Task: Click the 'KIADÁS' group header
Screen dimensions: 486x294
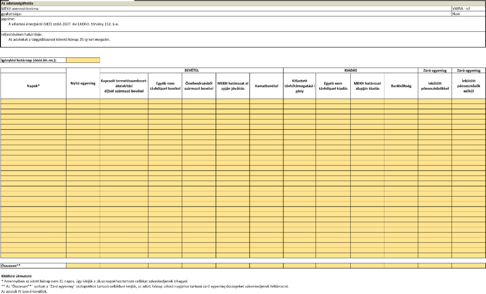Action: (x=351, y=70)
